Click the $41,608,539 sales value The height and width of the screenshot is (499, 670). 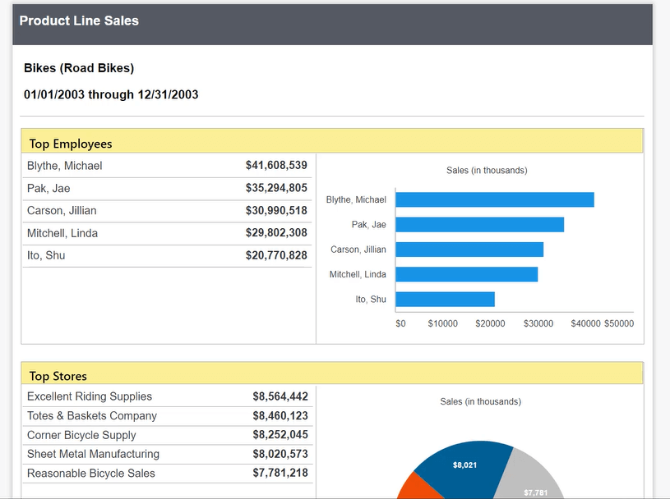pos(278,165)
